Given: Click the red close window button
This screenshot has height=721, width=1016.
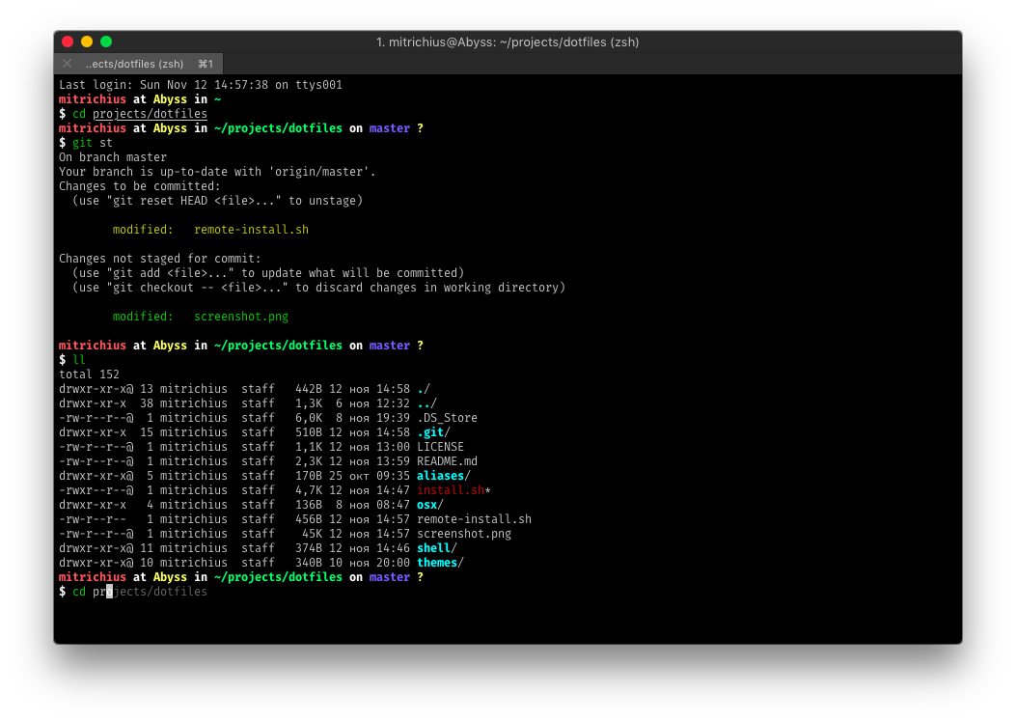Looking at the screenshot, I should click(68, 42).
